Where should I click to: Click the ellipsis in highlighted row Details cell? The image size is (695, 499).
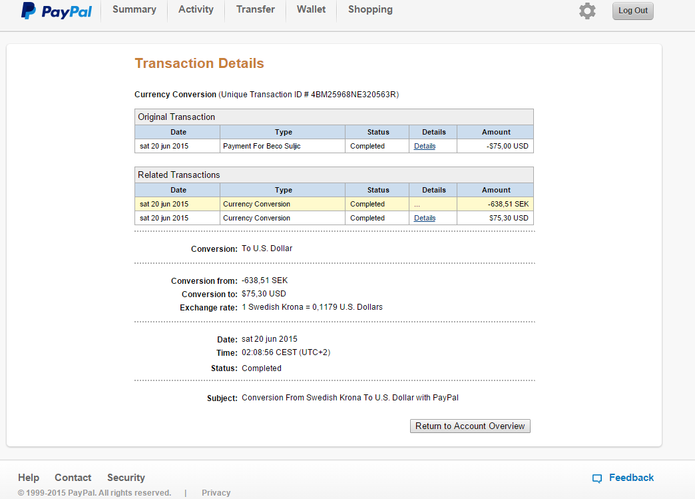pos(417,205)
